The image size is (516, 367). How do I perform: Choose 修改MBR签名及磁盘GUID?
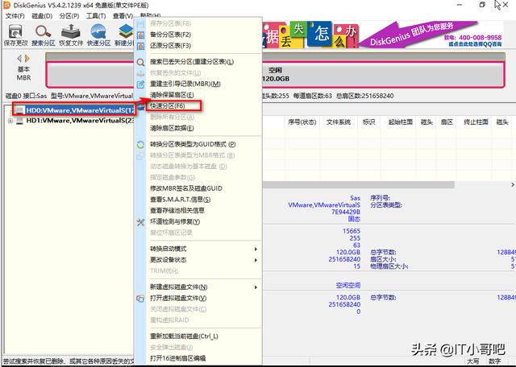pyautogui.click(x=186, y=188)
